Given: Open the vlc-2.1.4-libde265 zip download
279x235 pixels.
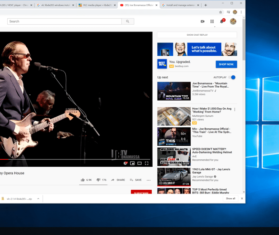Looking at the screenshot, I should tap(19, 199).
